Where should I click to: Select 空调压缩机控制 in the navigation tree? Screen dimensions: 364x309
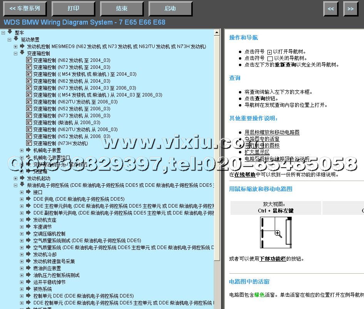[x=49, y=234]
